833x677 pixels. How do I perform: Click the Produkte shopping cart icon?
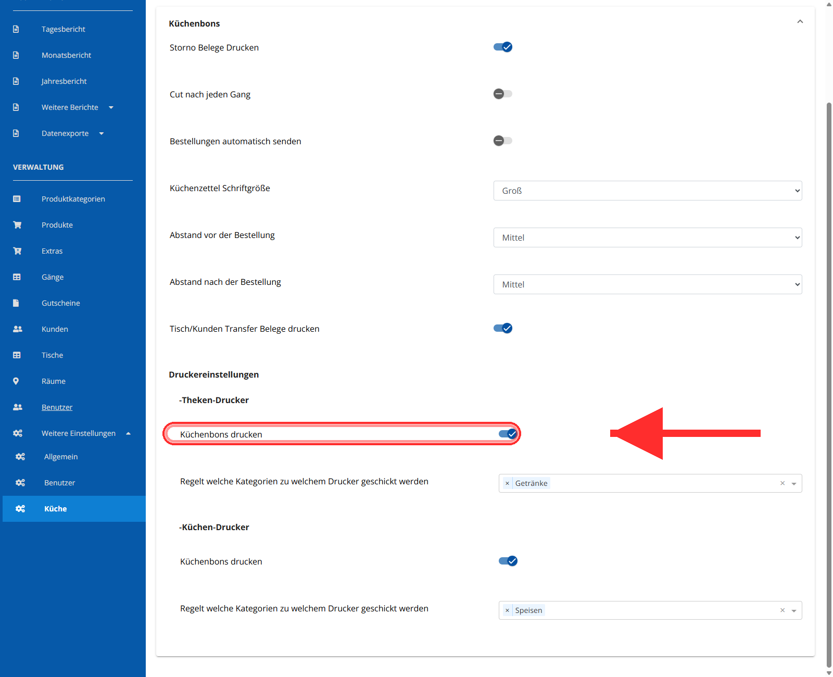pos(17,225)
